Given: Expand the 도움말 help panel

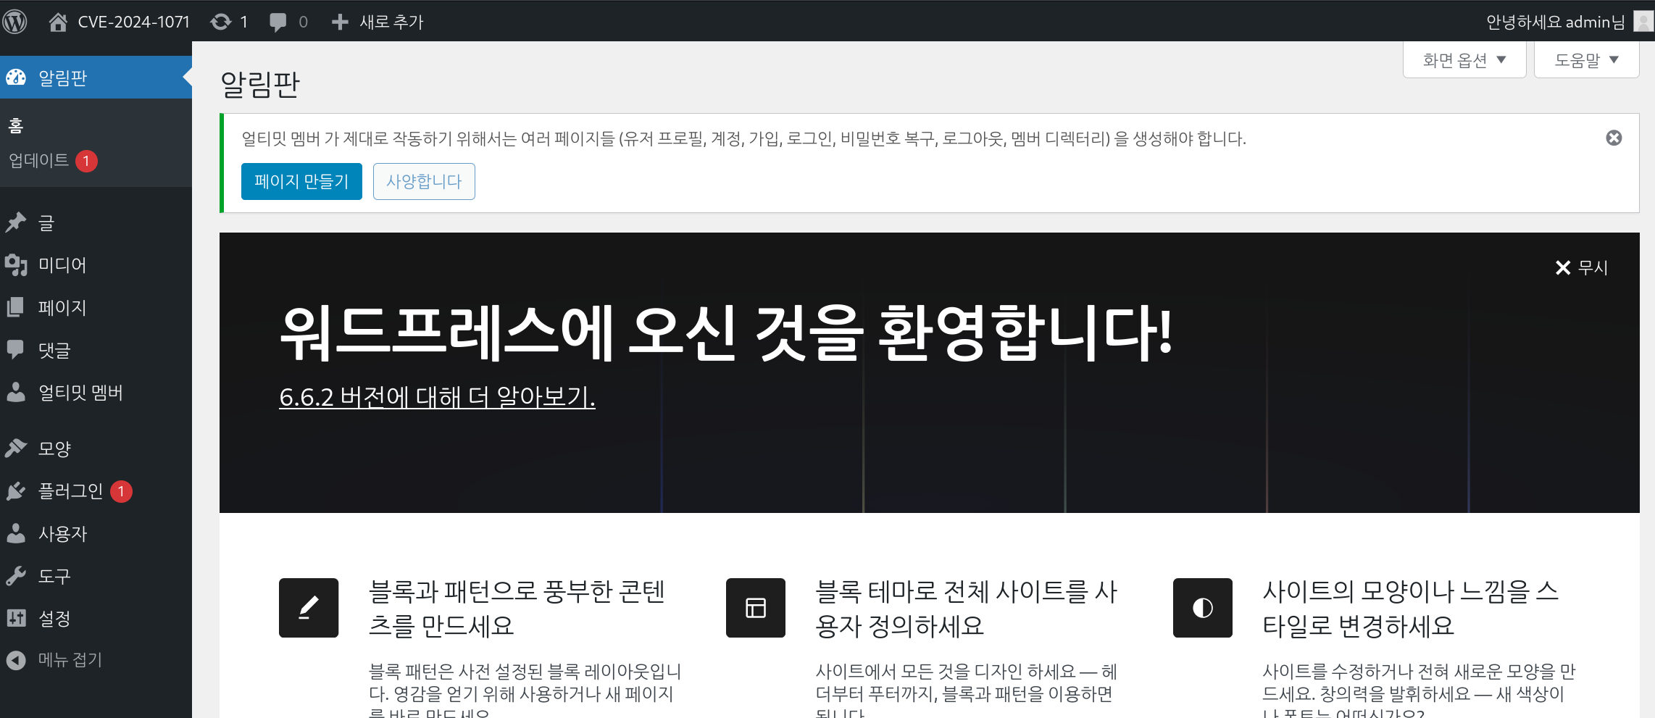Looking at the screenshot, I should pyautogui.click(x=1587, y=59).
